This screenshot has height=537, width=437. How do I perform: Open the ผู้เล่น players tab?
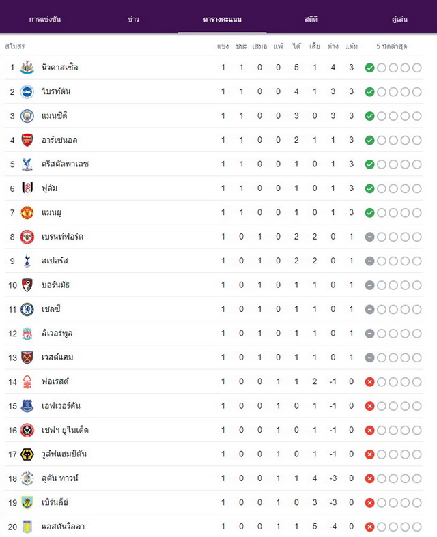pos(399,19)
